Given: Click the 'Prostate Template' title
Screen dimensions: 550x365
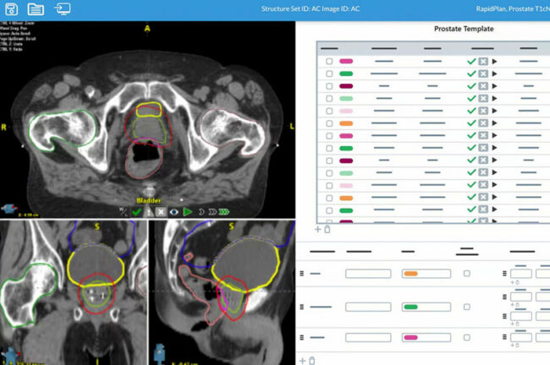Looking at the screenshot, I should (x=464, y=29).
